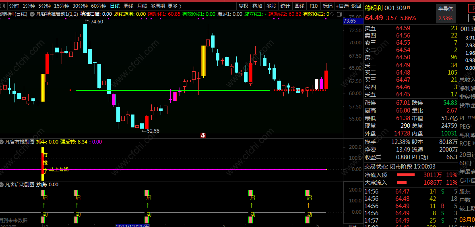This screenshot has width=475, height=227.
Task: Select the 5分钟 period tab
Action: click(x=44, y=6)
